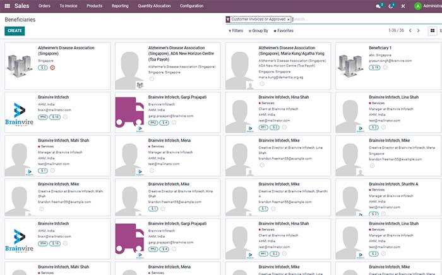The image size is (442, 275).
Task: Remove the 'Customer Invoices or Approved' filter facet
Action: (289, 20)
